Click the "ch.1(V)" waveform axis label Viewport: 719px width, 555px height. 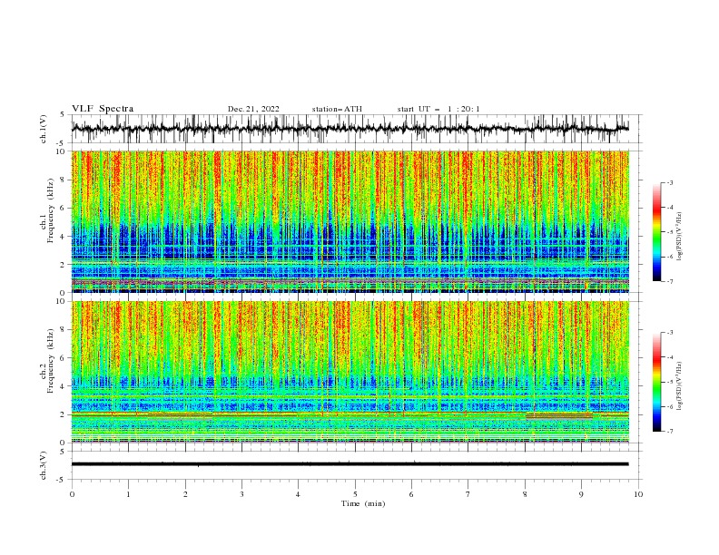[44, 129]
